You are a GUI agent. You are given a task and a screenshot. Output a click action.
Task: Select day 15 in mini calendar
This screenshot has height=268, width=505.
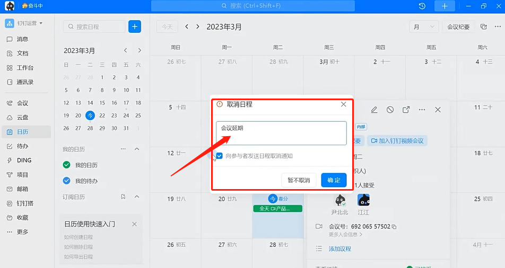pos(102,103)
